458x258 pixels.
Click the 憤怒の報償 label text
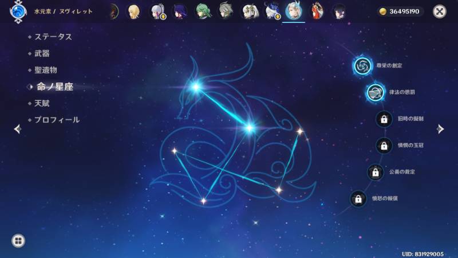[385, 198]
